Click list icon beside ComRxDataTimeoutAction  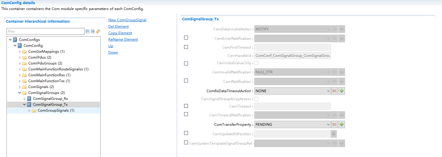pyautogui.click(x=335, y=91)
